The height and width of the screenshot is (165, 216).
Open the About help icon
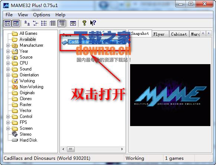(84, 23)
